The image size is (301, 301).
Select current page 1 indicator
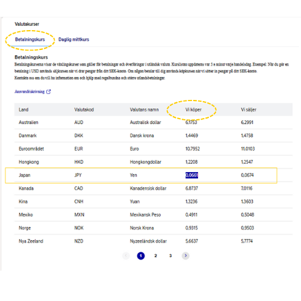click(141, 256)
